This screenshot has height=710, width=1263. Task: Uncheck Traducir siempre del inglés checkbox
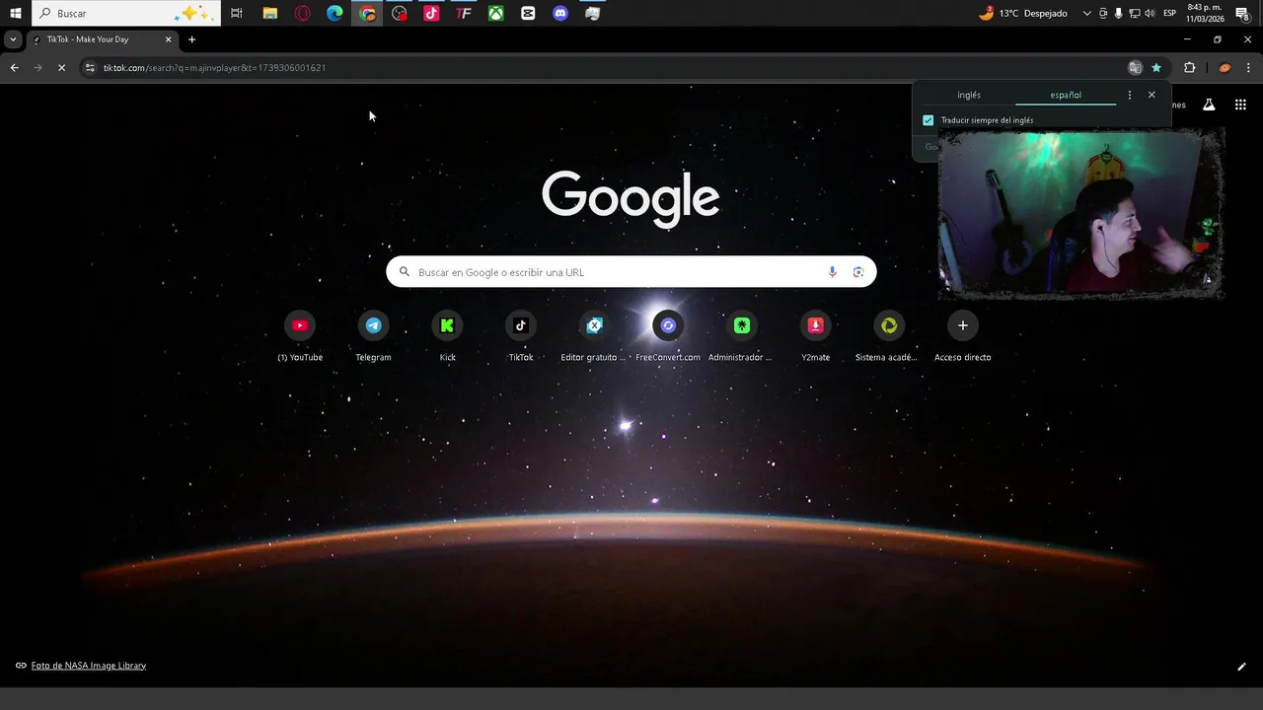928,120
